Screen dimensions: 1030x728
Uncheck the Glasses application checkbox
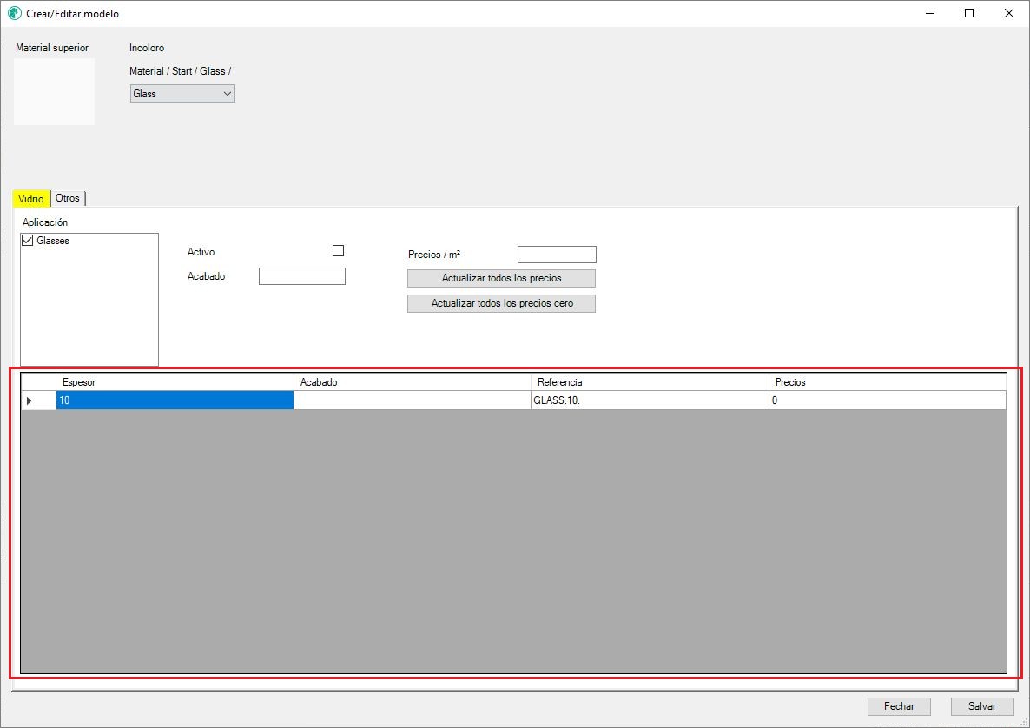point(28,241)
